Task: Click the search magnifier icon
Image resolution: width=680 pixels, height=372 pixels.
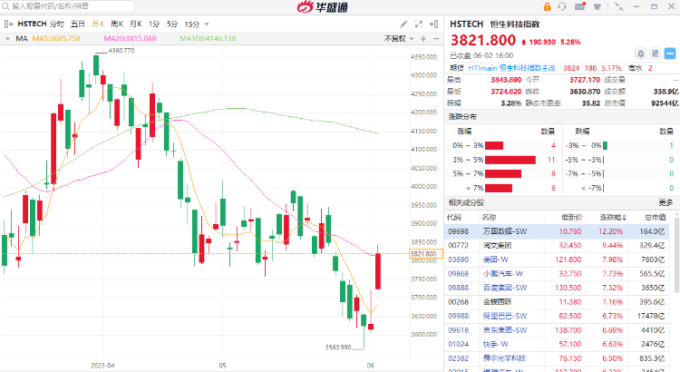Action: click(x=5, y=6)
